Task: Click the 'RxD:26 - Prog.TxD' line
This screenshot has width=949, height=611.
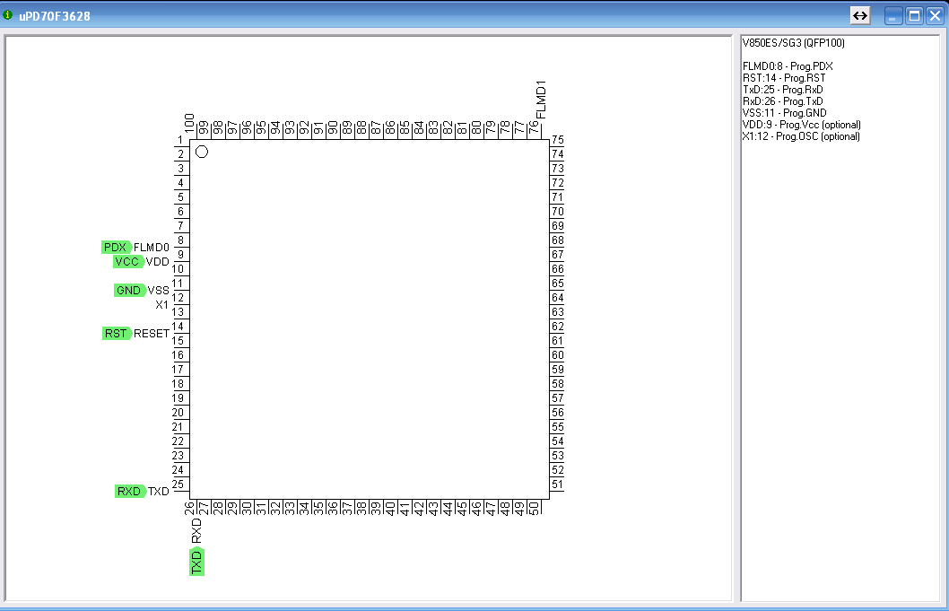Action: pos(782,101)
